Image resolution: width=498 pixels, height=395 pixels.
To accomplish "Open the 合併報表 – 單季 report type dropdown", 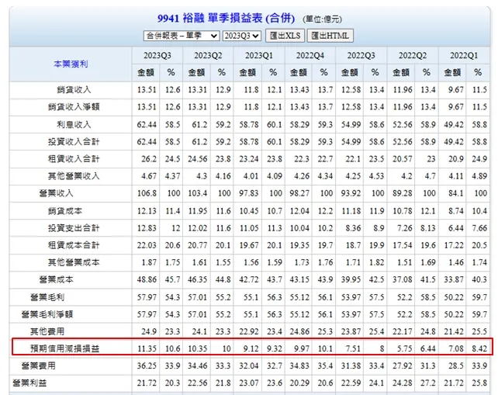I will pyautogui.click(x=182, y=36).
